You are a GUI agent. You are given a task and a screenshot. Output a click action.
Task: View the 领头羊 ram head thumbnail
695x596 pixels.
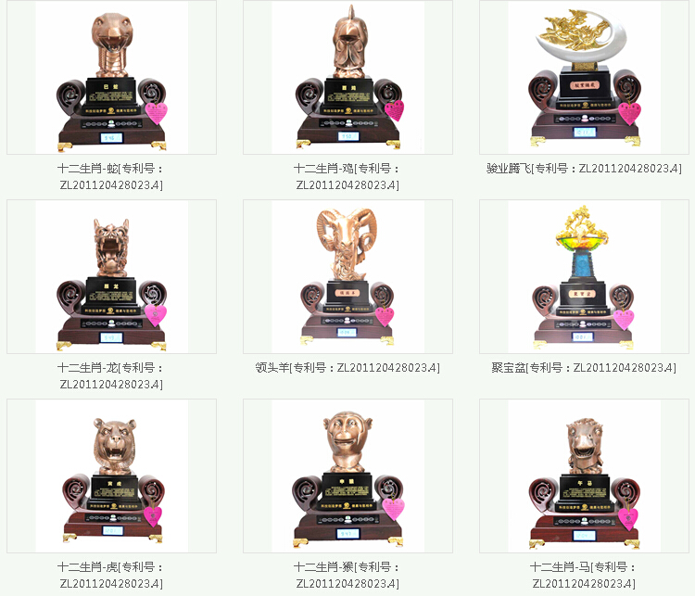(347, 276)
